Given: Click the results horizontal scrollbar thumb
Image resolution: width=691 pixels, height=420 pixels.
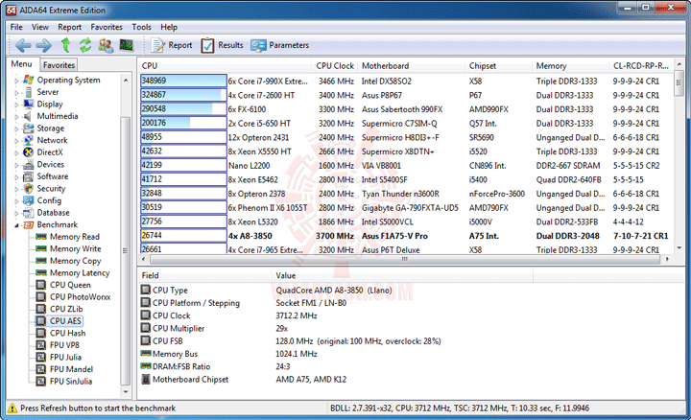Looking at the screenshot, I should [405, 259].
